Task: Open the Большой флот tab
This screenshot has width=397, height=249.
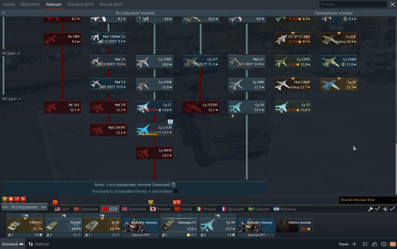Action: (x=78, y=4)
